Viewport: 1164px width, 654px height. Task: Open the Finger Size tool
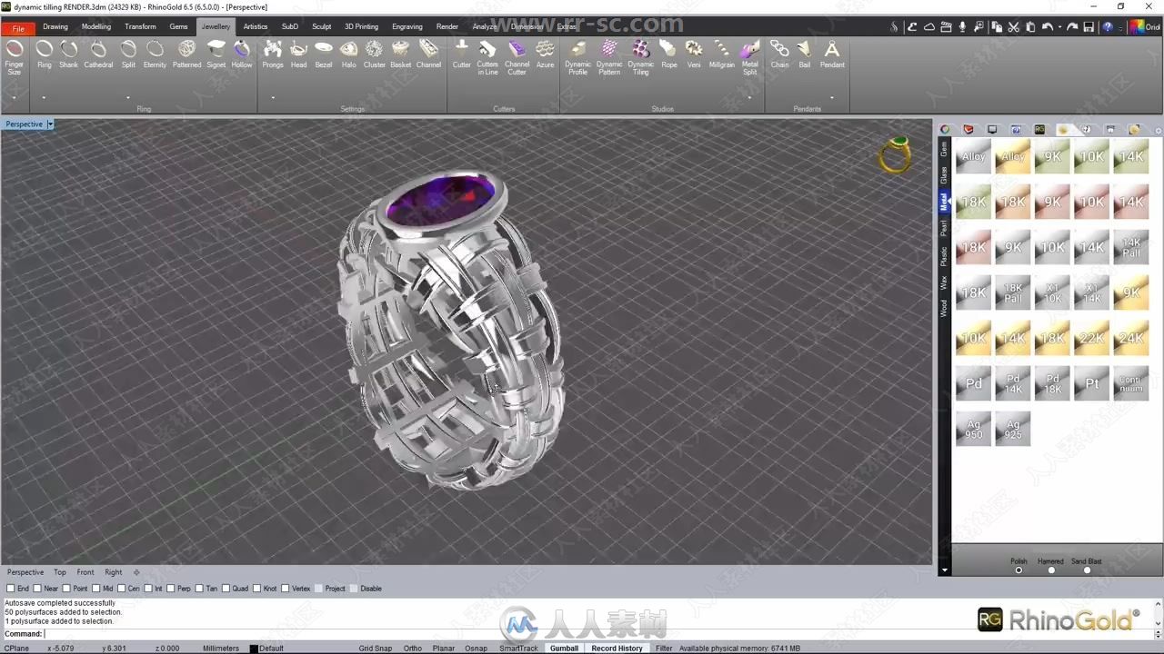point(15,56)
